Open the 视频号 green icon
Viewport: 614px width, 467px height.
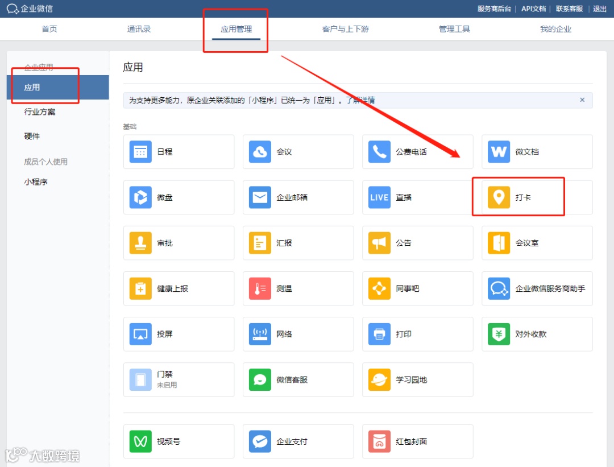tap(140, 441)
